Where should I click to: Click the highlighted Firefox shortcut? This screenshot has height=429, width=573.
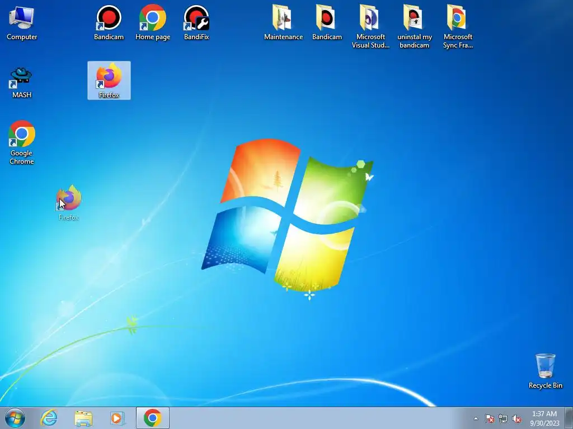pyautogui.click(x=109, y=80)
